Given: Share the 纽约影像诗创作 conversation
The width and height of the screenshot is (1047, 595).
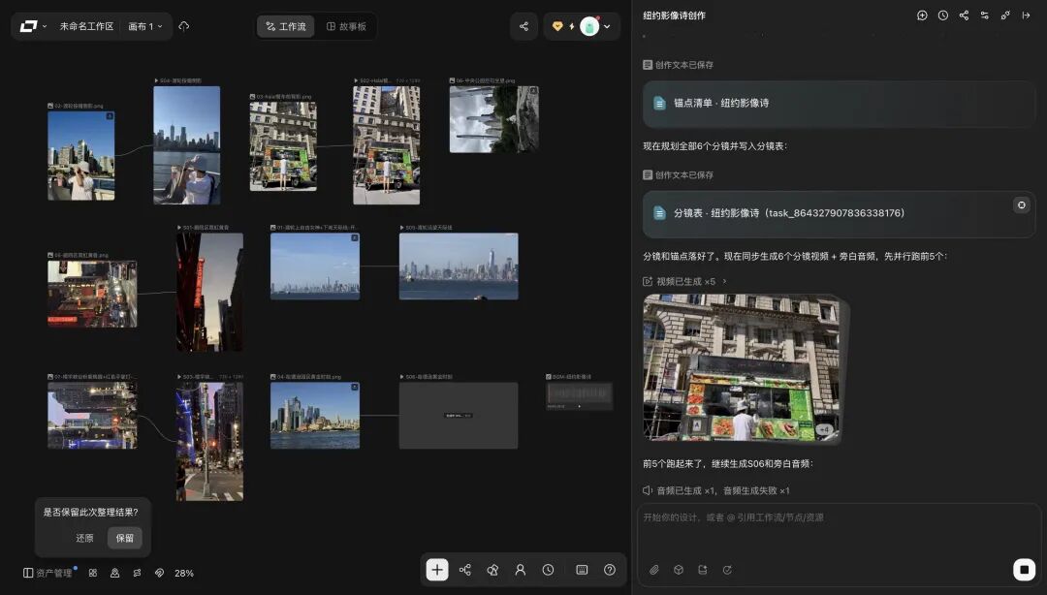Looking at the screenshot, I should (964, 16).
